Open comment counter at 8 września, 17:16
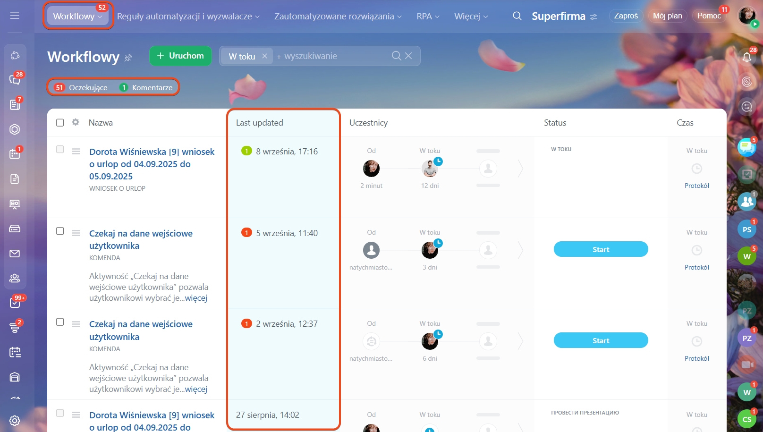This screenshot has width=763, height=432. (246, 151)
